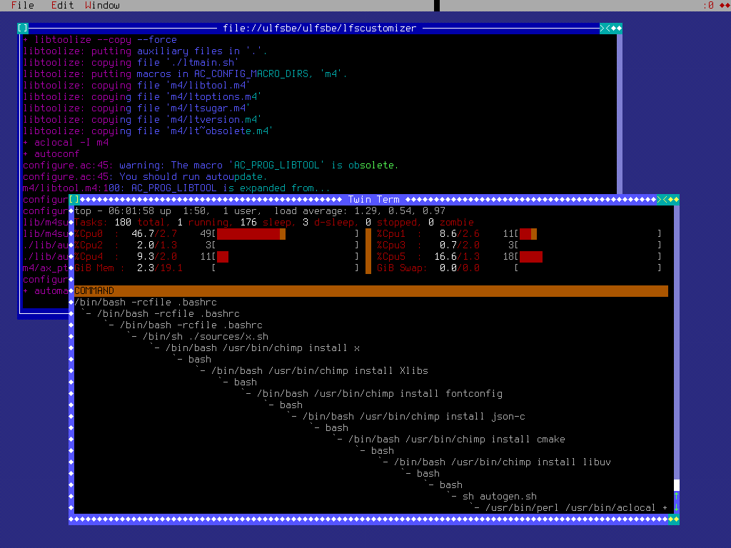Click the Twin Term window's left bracket button
Image resolution: width=731 pixels, height=548 pixels.
tap(74, 199)
